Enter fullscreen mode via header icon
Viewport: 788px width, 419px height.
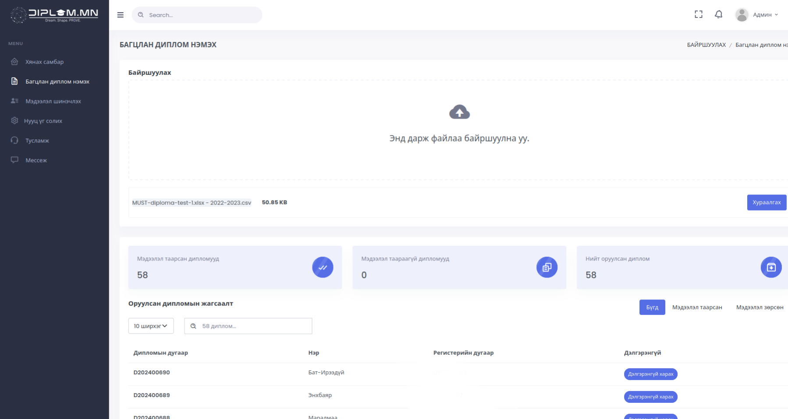coord(699,14)
